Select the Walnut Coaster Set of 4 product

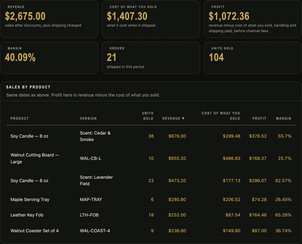35,231
